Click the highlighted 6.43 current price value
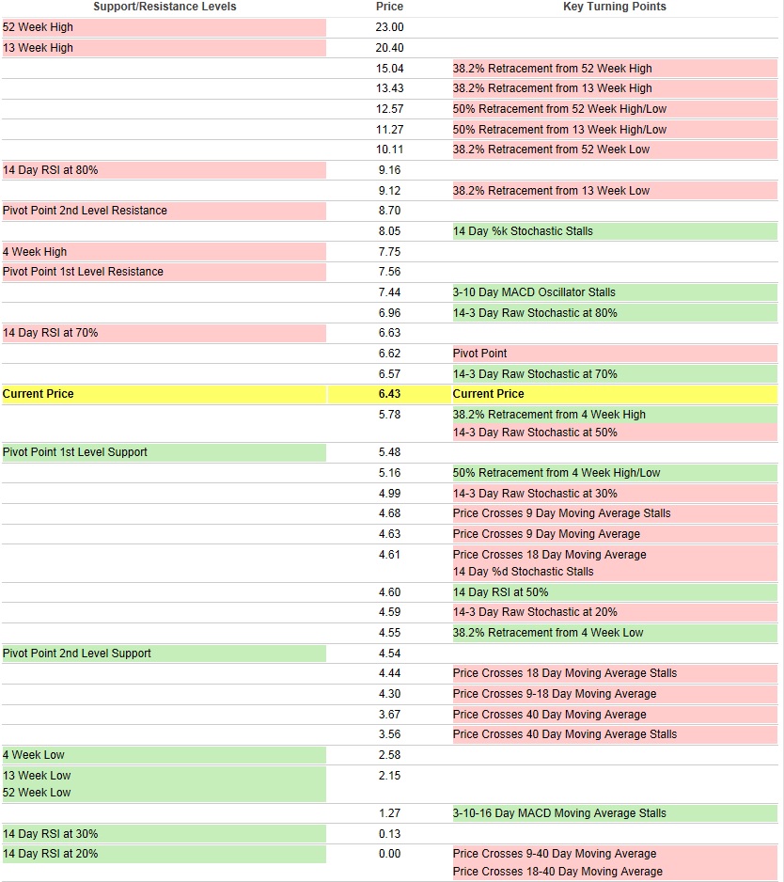 [389, 394]
